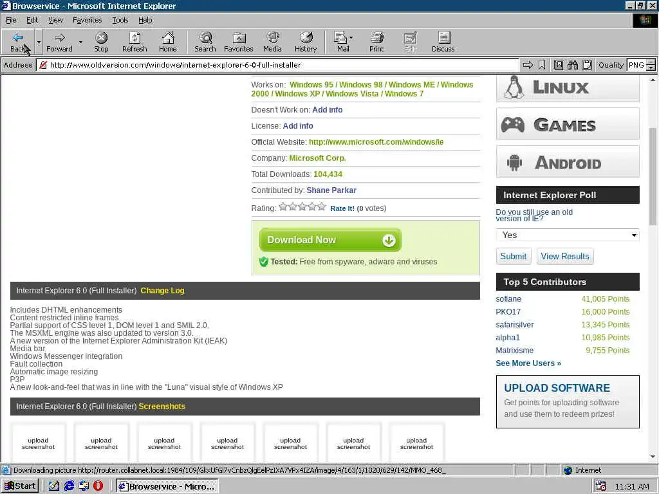The width and height of the screenshot is (659, 494).
Task: Print the page with the Print button
Action: pyautogui.click(x=376, y=42)
